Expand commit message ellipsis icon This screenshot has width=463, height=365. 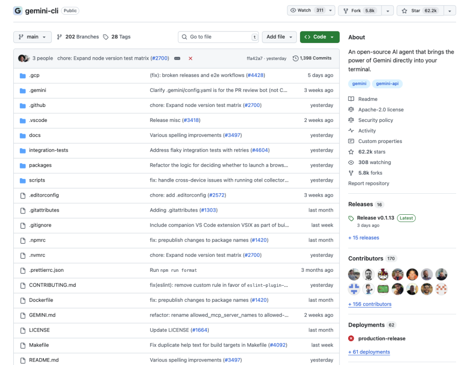(177, 58)
